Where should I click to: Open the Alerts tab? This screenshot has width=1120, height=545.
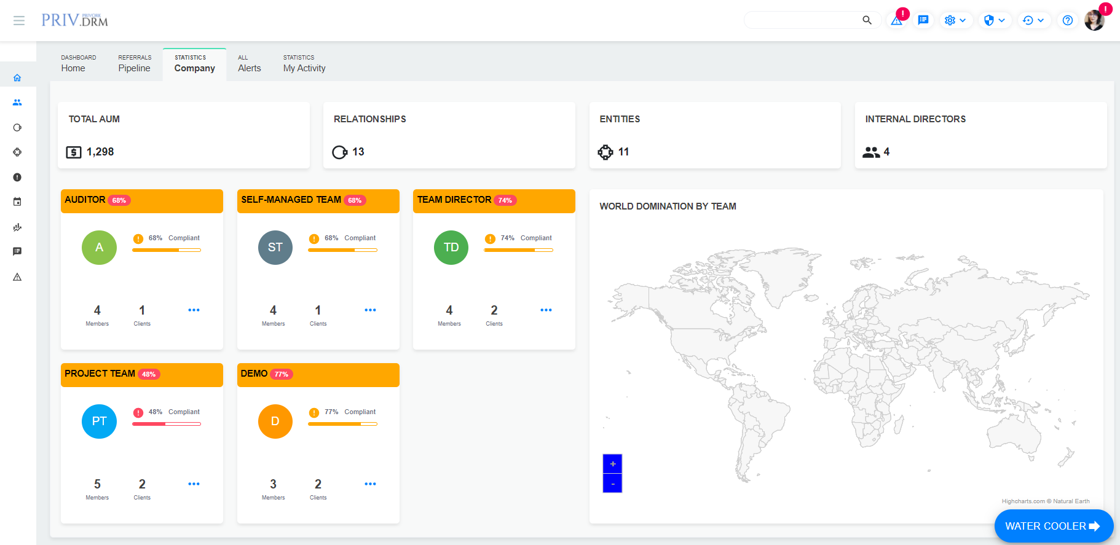point(249,64)
